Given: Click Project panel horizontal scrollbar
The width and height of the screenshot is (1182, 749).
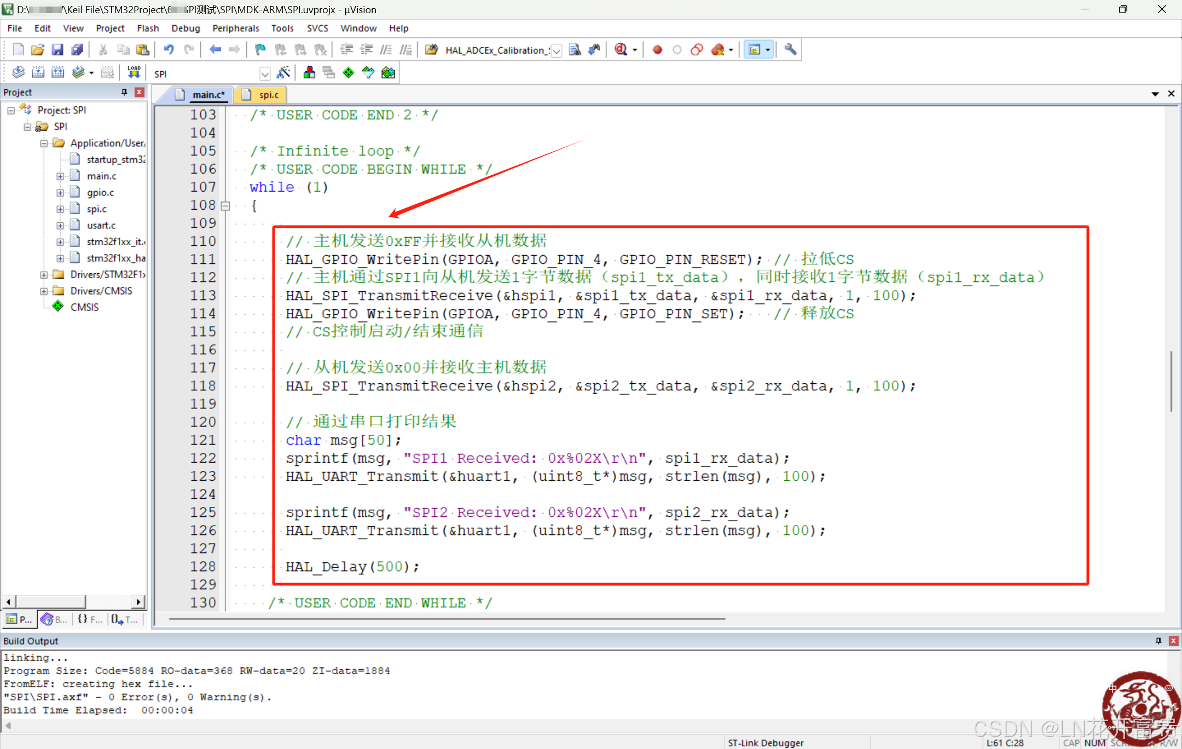Looking at the screenshot, I should pos(50,602).
